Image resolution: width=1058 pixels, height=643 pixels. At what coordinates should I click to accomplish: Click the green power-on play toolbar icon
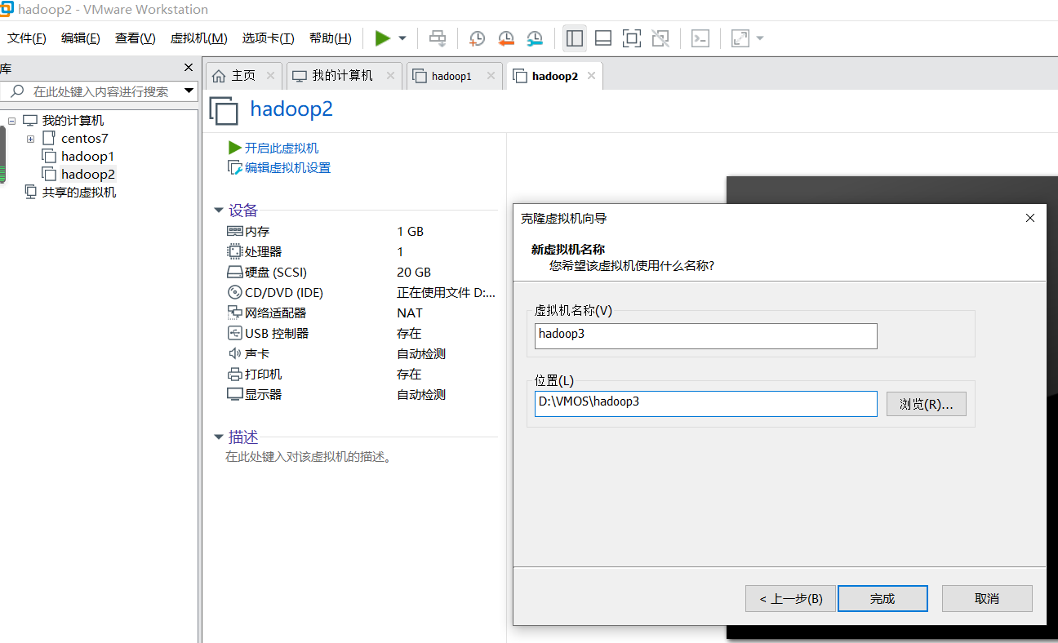[x=382, y=38]
